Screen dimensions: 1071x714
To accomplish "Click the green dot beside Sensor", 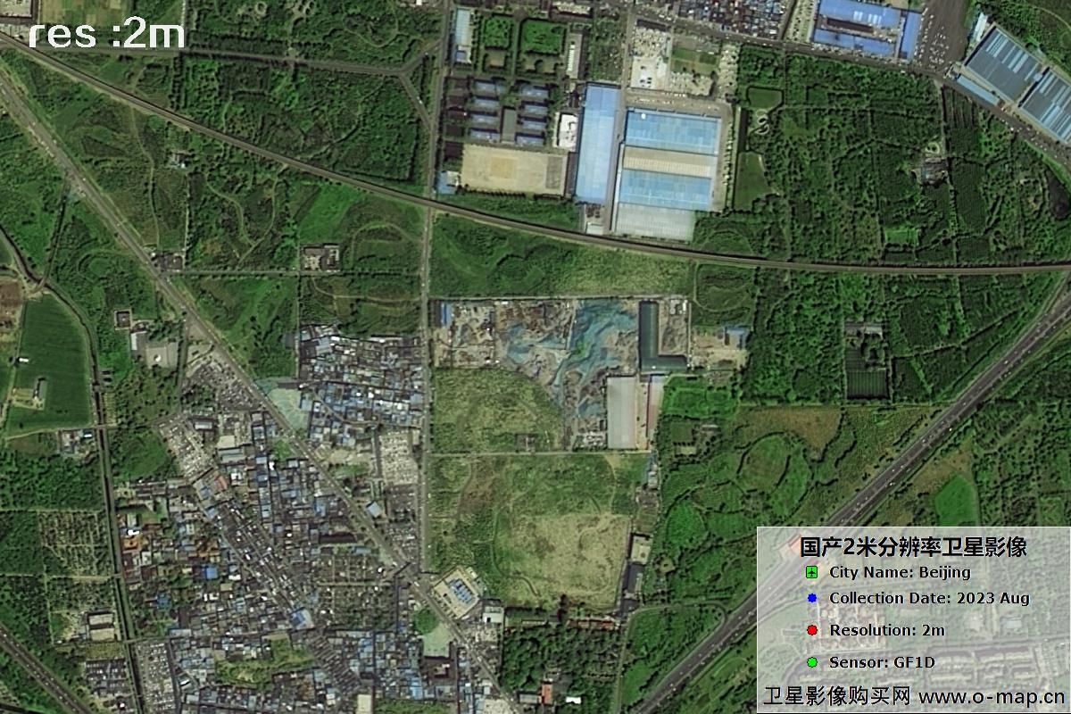I will coord(811,662).
